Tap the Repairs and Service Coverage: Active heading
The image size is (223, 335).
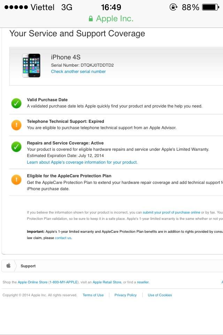click(65, 143)
